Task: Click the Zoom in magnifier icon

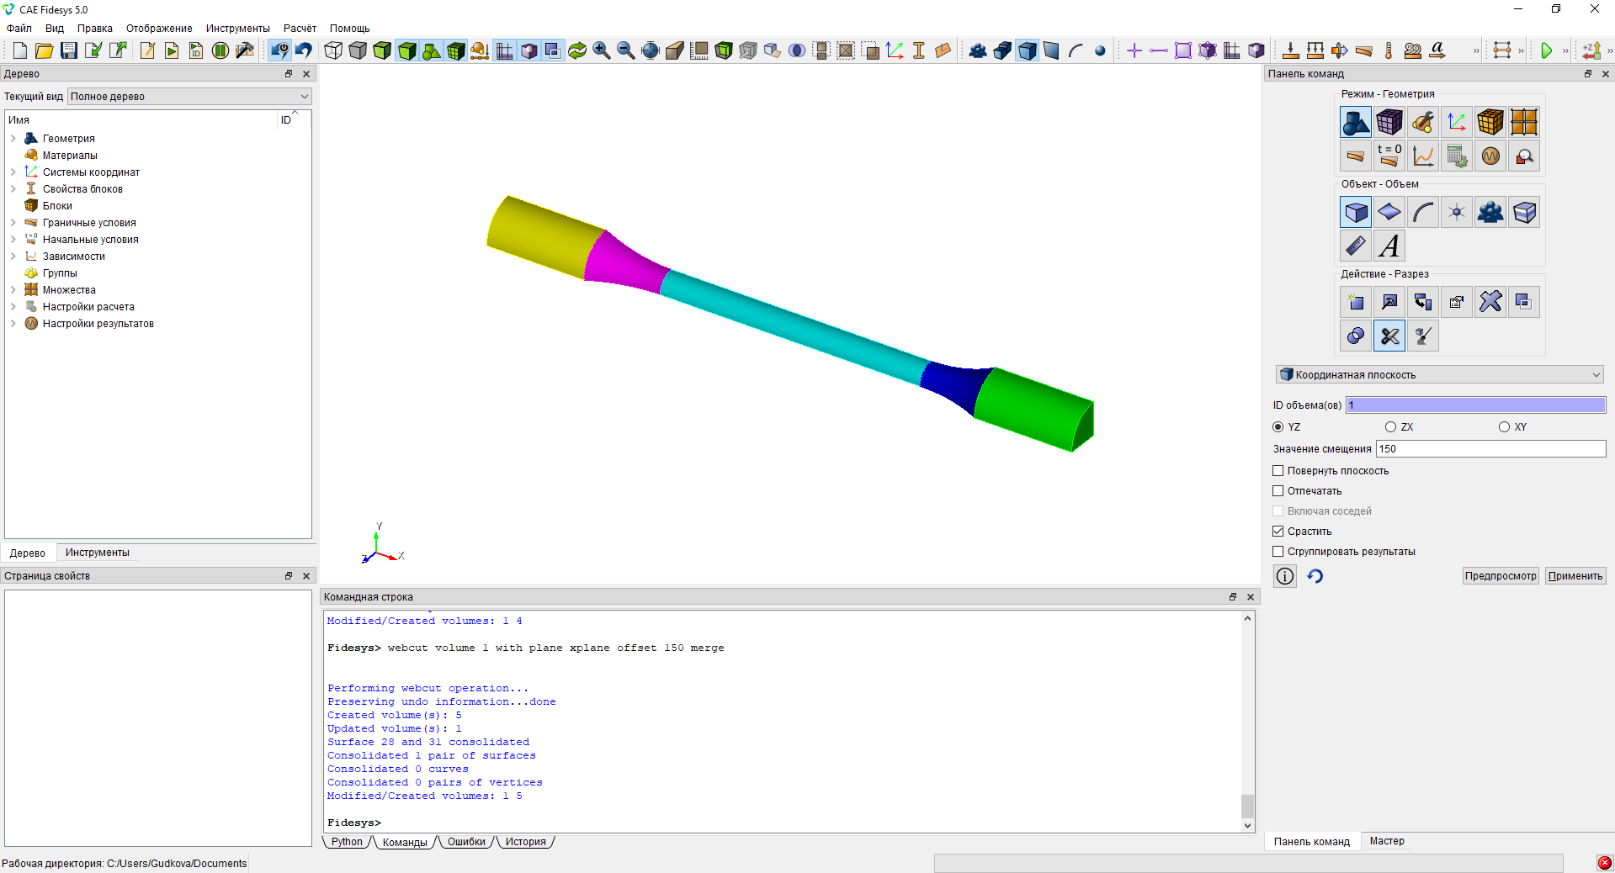Action: (602, 50)
